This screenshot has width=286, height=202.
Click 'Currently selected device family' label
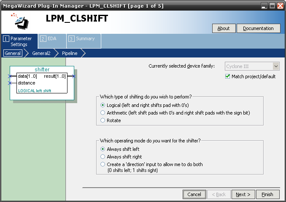(x=182, y=66)
